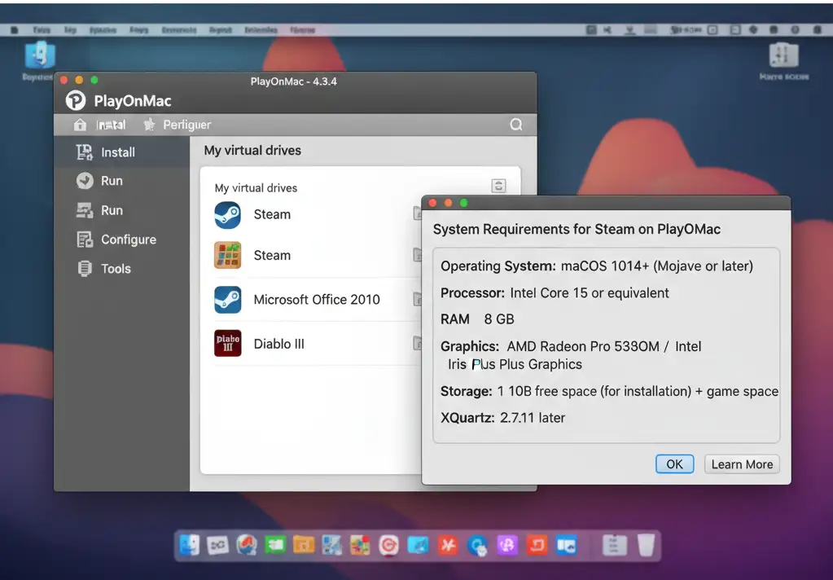
Task: Open Configure from the PlayOnMac sidebar
Action: [x=128, y=239]
